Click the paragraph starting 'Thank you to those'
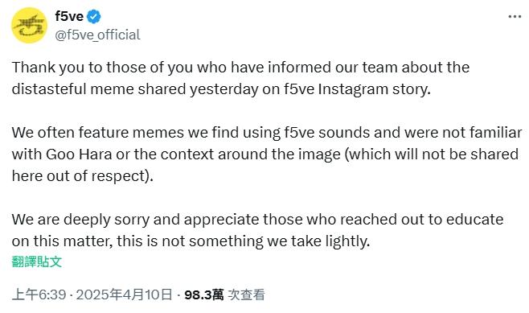The height and width of the screenshot is (313, 529). coord(240,78)
